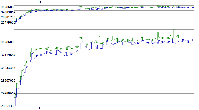Viewport: 199px width, 110px height.
Task: Click the blue line's starting point in lower chart
Action: tap(15, 105)
